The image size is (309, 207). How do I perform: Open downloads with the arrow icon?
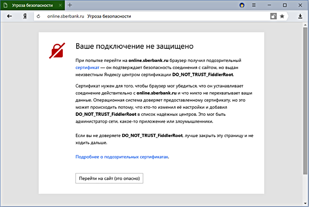[x=300, y=16]
